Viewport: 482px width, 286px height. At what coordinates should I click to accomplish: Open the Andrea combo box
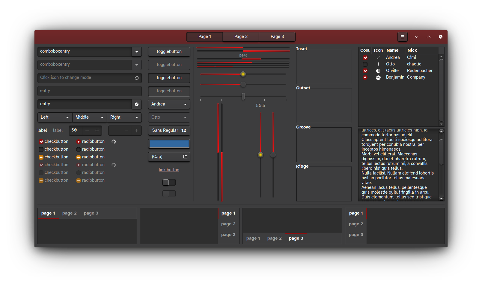tap(169, 104)
